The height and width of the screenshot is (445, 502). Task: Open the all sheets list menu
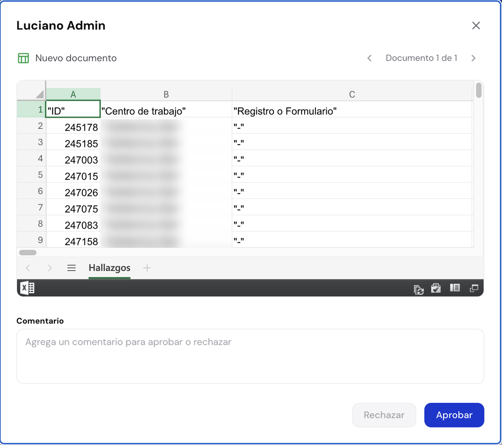[x=72, y=268]
